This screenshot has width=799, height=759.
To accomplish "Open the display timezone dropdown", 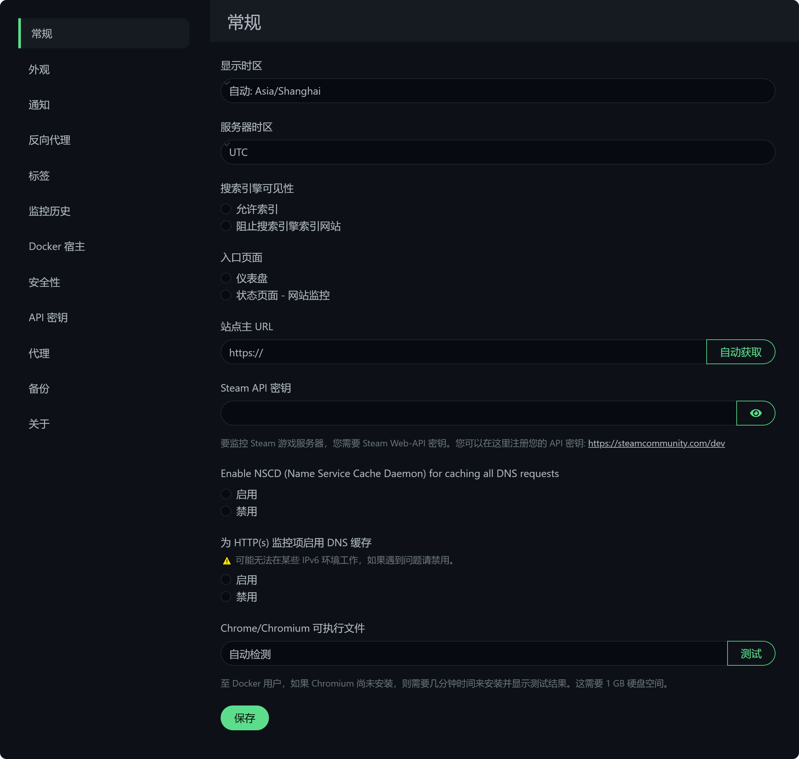I will [497, 91].
